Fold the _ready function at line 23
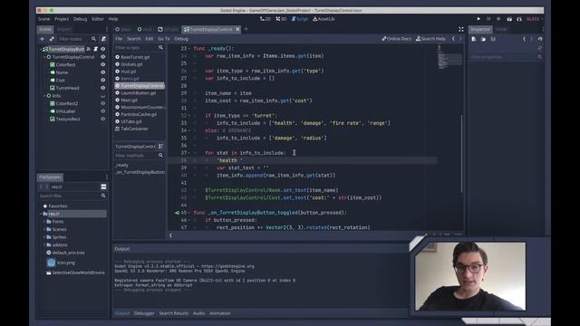The image size is (580, 326). pos(189,48)
